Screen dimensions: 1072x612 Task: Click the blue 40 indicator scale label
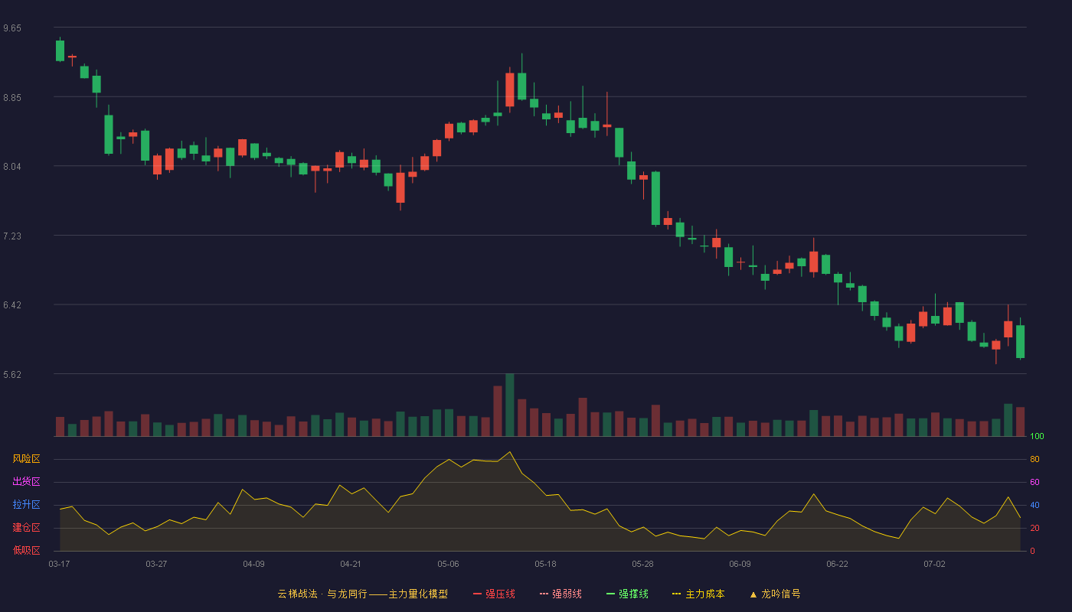(1034, 505)
